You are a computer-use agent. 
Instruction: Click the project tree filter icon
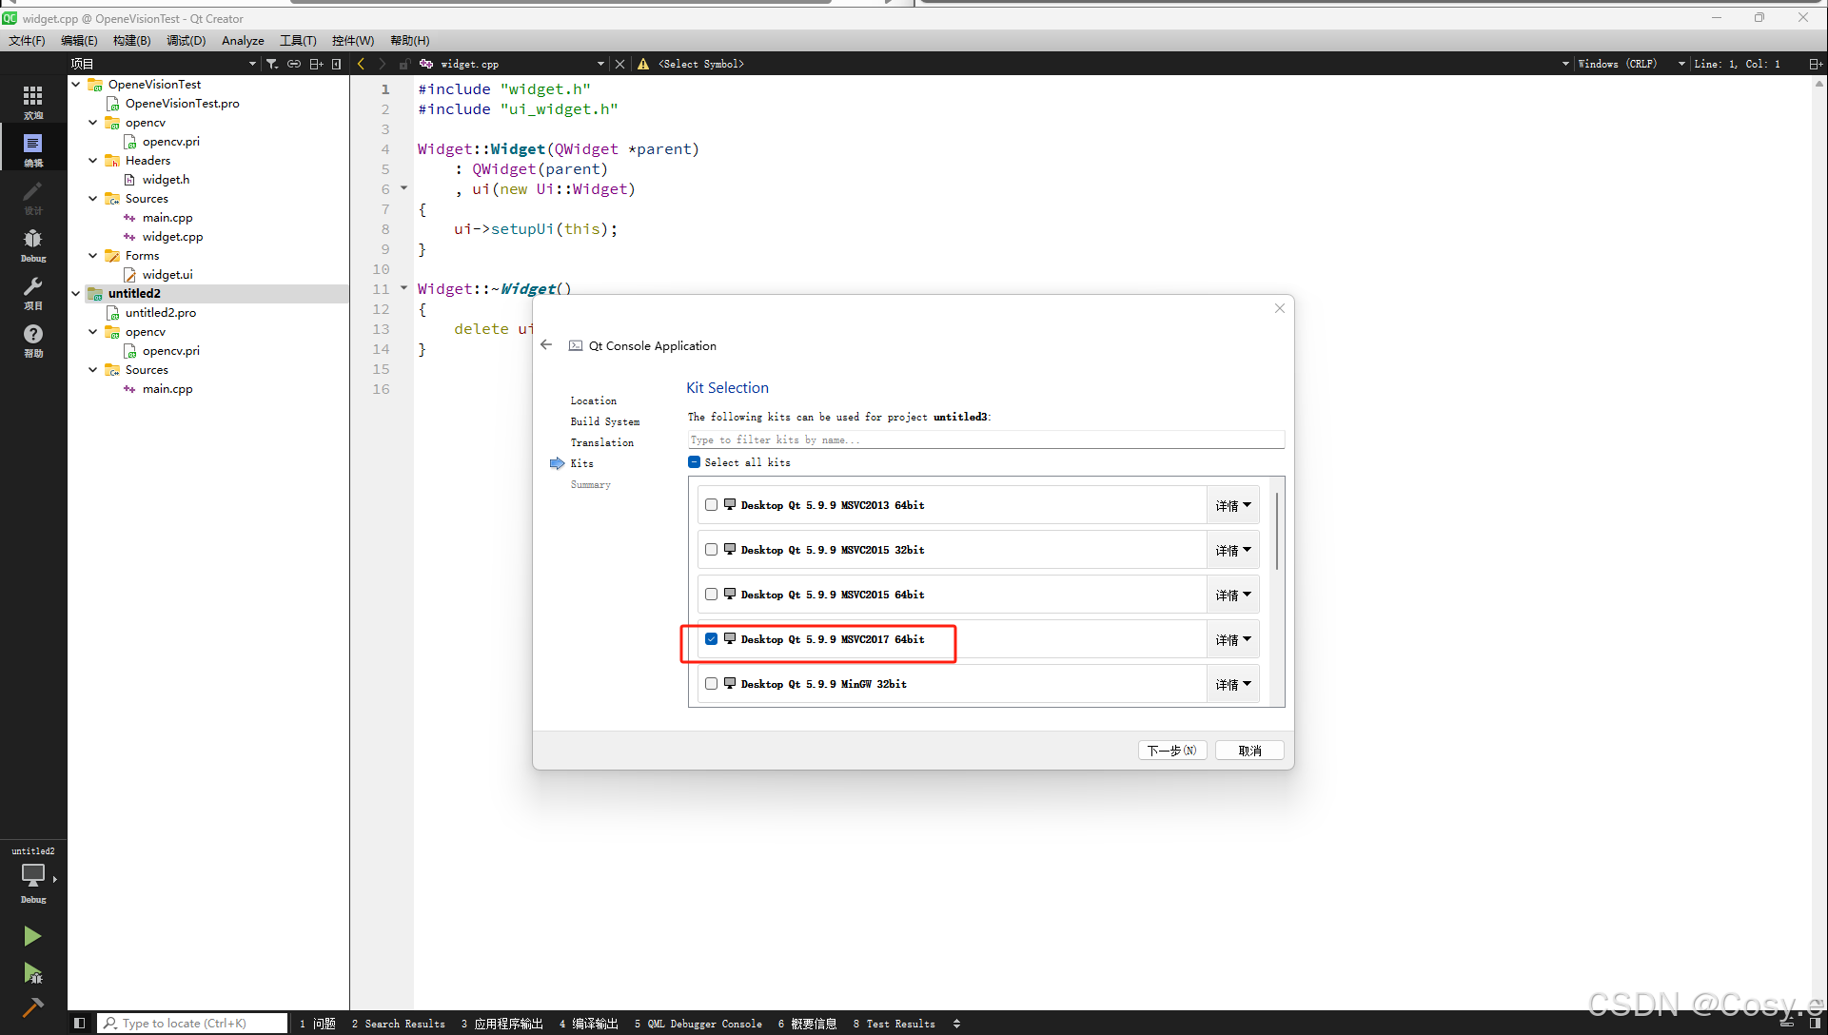tap(272, 64)
